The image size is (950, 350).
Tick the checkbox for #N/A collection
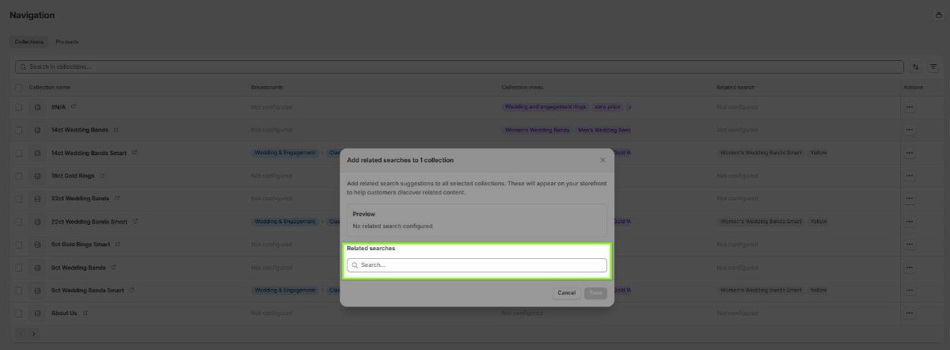pyautogui.click(x=19, y=107)
